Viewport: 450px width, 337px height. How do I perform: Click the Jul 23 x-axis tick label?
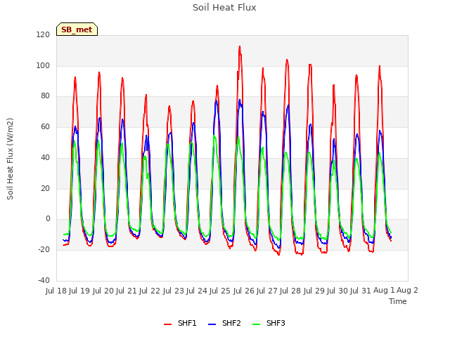(x=174, y=291)
